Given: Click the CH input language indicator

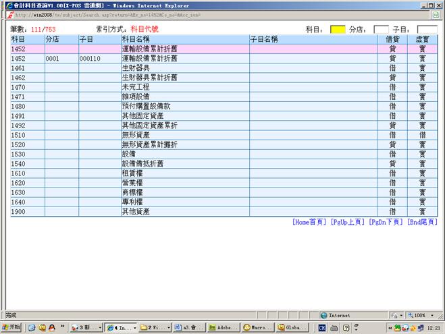Looking at the screenshot, I should [x=322, y=327].
